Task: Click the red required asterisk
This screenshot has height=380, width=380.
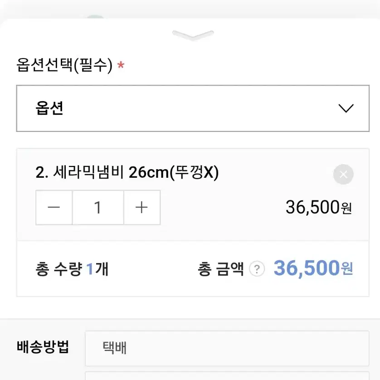Action: click(121, 65)
